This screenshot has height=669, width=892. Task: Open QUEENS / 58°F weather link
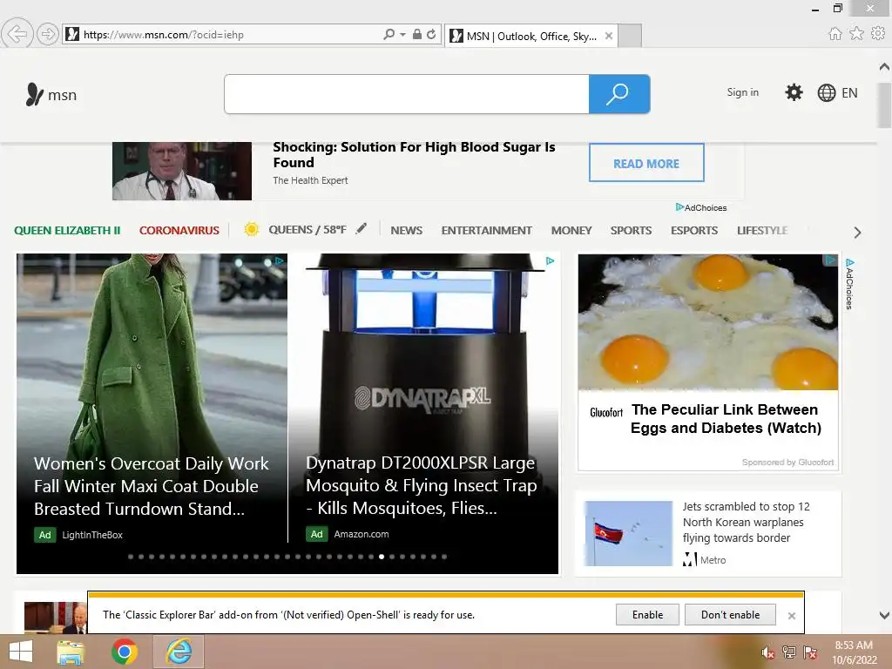pyautogui.click(x=307, y=230)
